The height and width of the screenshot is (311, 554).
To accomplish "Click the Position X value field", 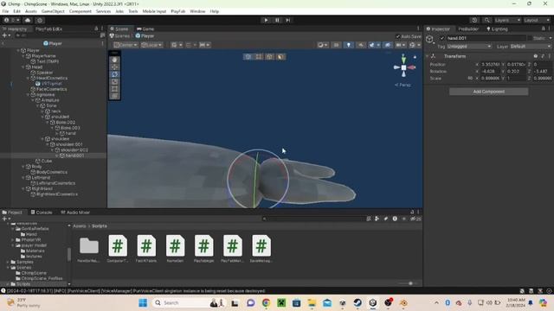I will 490,65.
